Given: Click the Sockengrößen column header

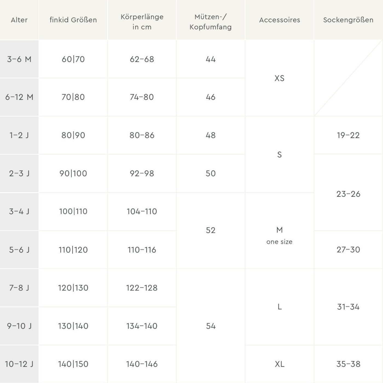Looking at the screenshot, I should point(348,20).
